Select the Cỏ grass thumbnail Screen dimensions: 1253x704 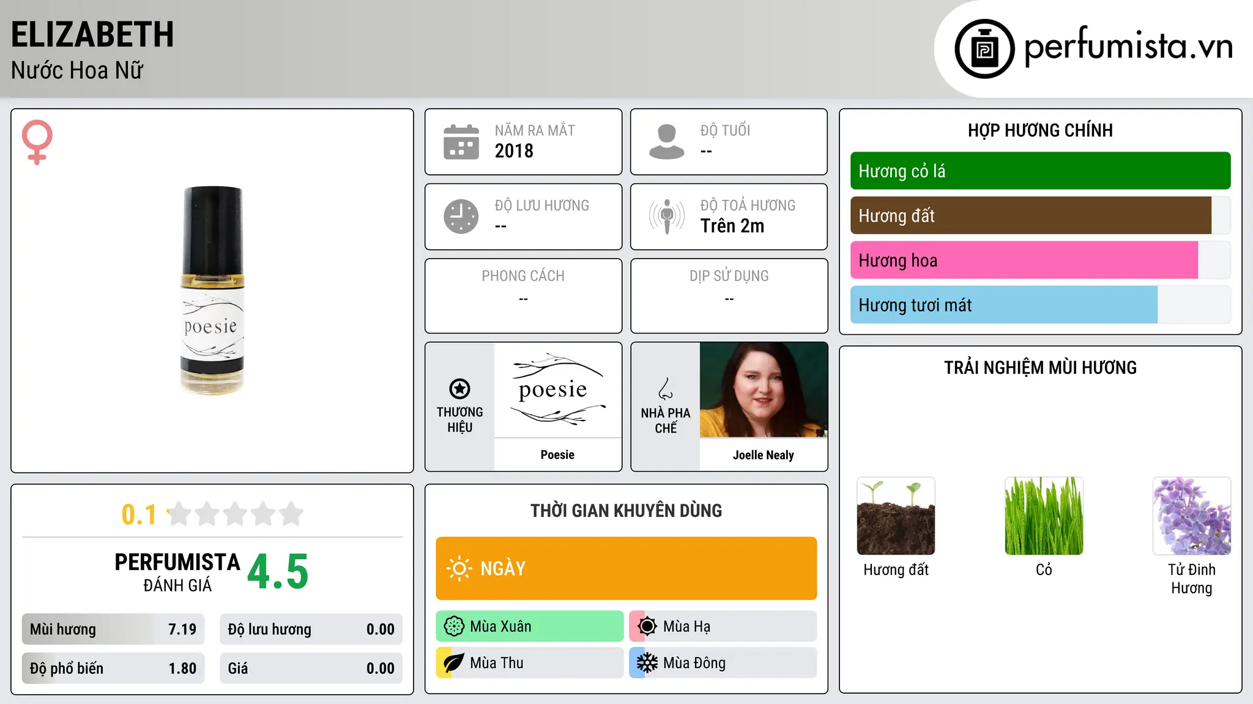(1044, 516)
